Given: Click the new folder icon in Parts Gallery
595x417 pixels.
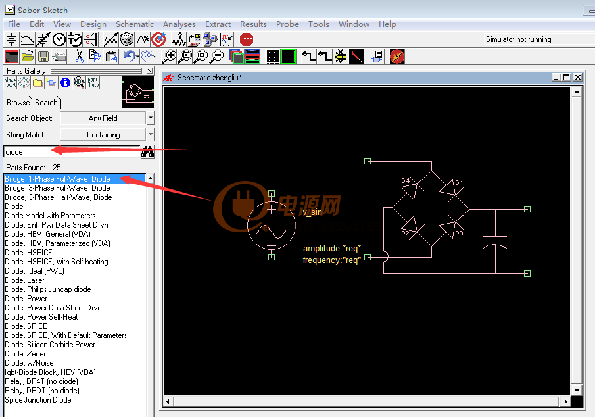Looking at the screenshot, I should [x=37, y=82].
